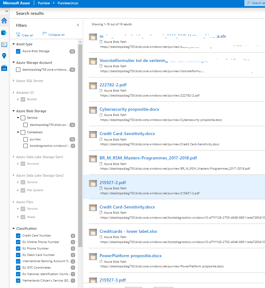265x288 pixels.
Task: Uncheck the Credit Card Number classification
Action: click(18, 236)
